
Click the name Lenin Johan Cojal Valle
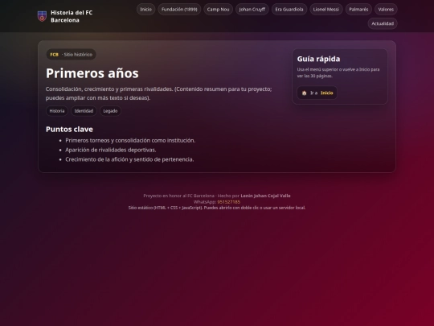coord(265,196)
